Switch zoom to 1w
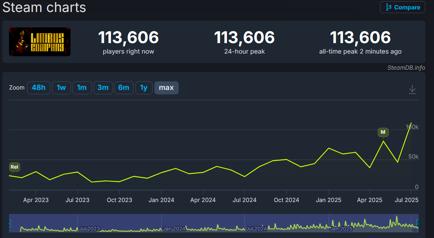The image size is (434, 238). click(x=62, y=88)
